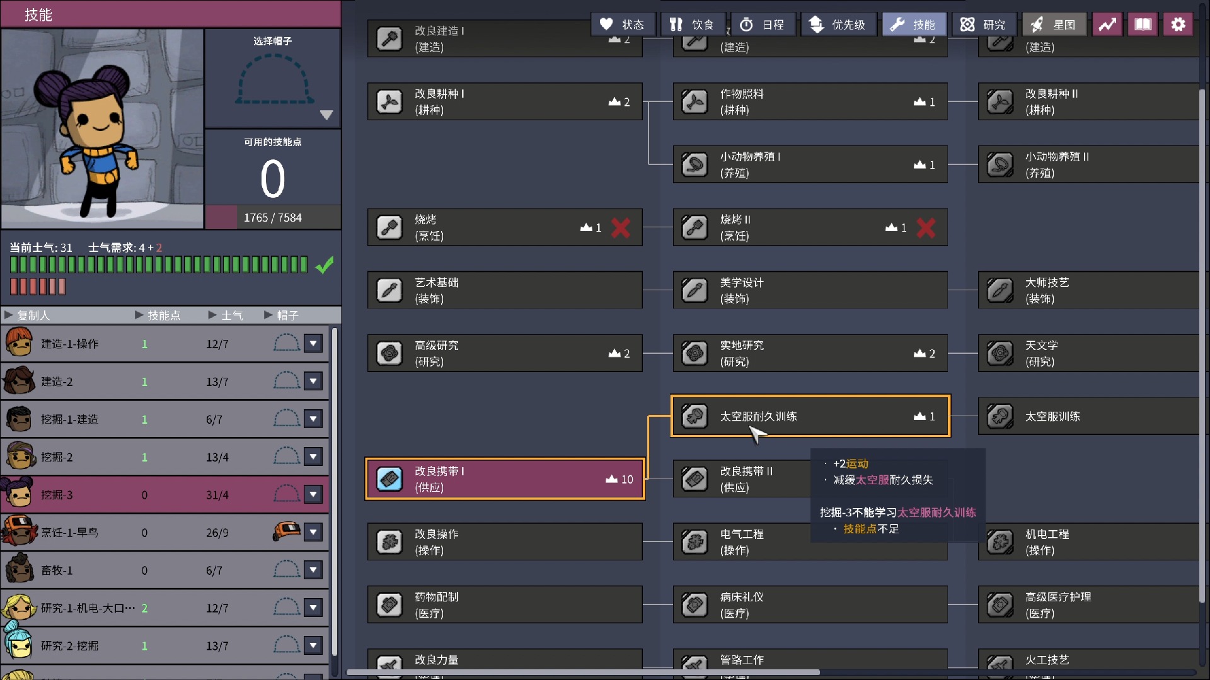The width and height of the screenshot is (1210, 680).
Task: Switch to the 研究 tab
Action: 983,25
